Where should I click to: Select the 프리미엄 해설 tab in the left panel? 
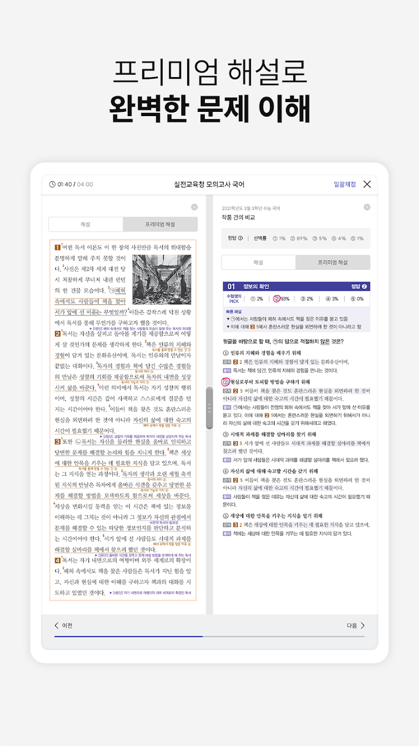pyautogui.click(x=160, y=224)
